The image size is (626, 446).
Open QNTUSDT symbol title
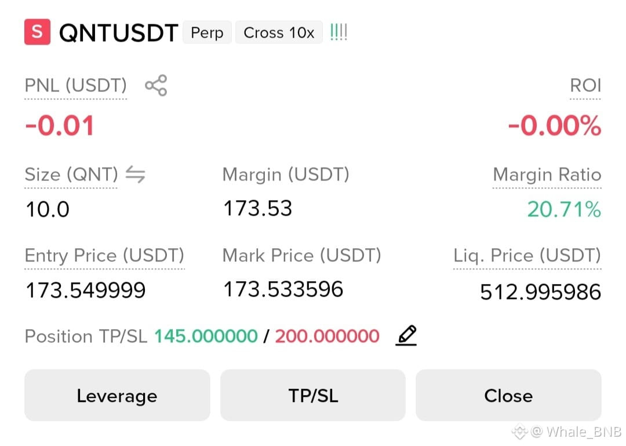point(119,32)
